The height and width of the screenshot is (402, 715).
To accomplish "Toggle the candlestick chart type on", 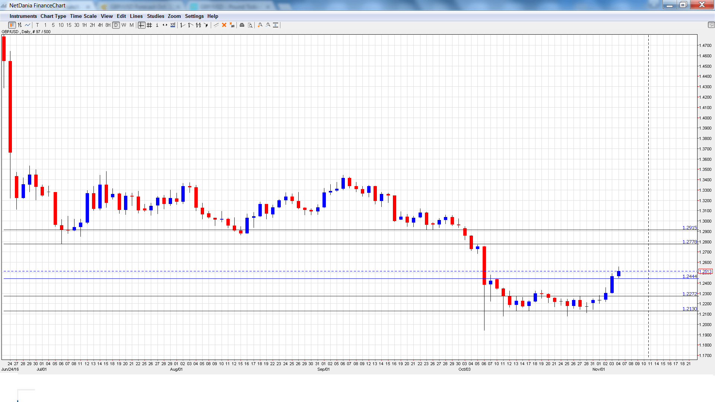I will tap(12, 25).
